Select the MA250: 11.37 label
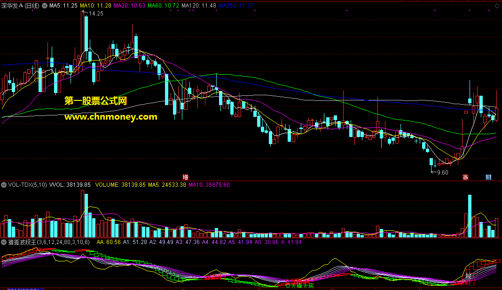The height and width of the screenshot is (290, 502). coord(236,6)
